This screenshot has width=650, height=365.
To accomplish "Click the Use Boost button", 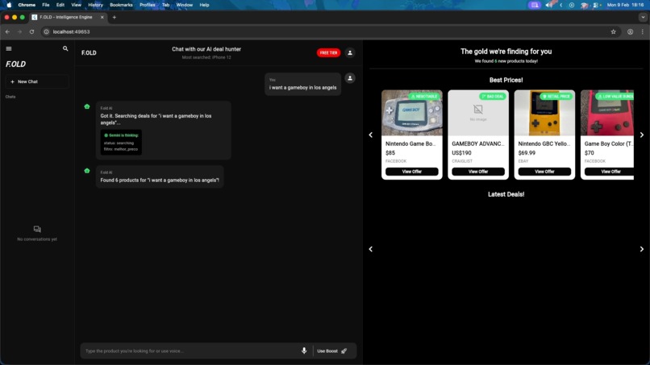I will click(331, 351).
